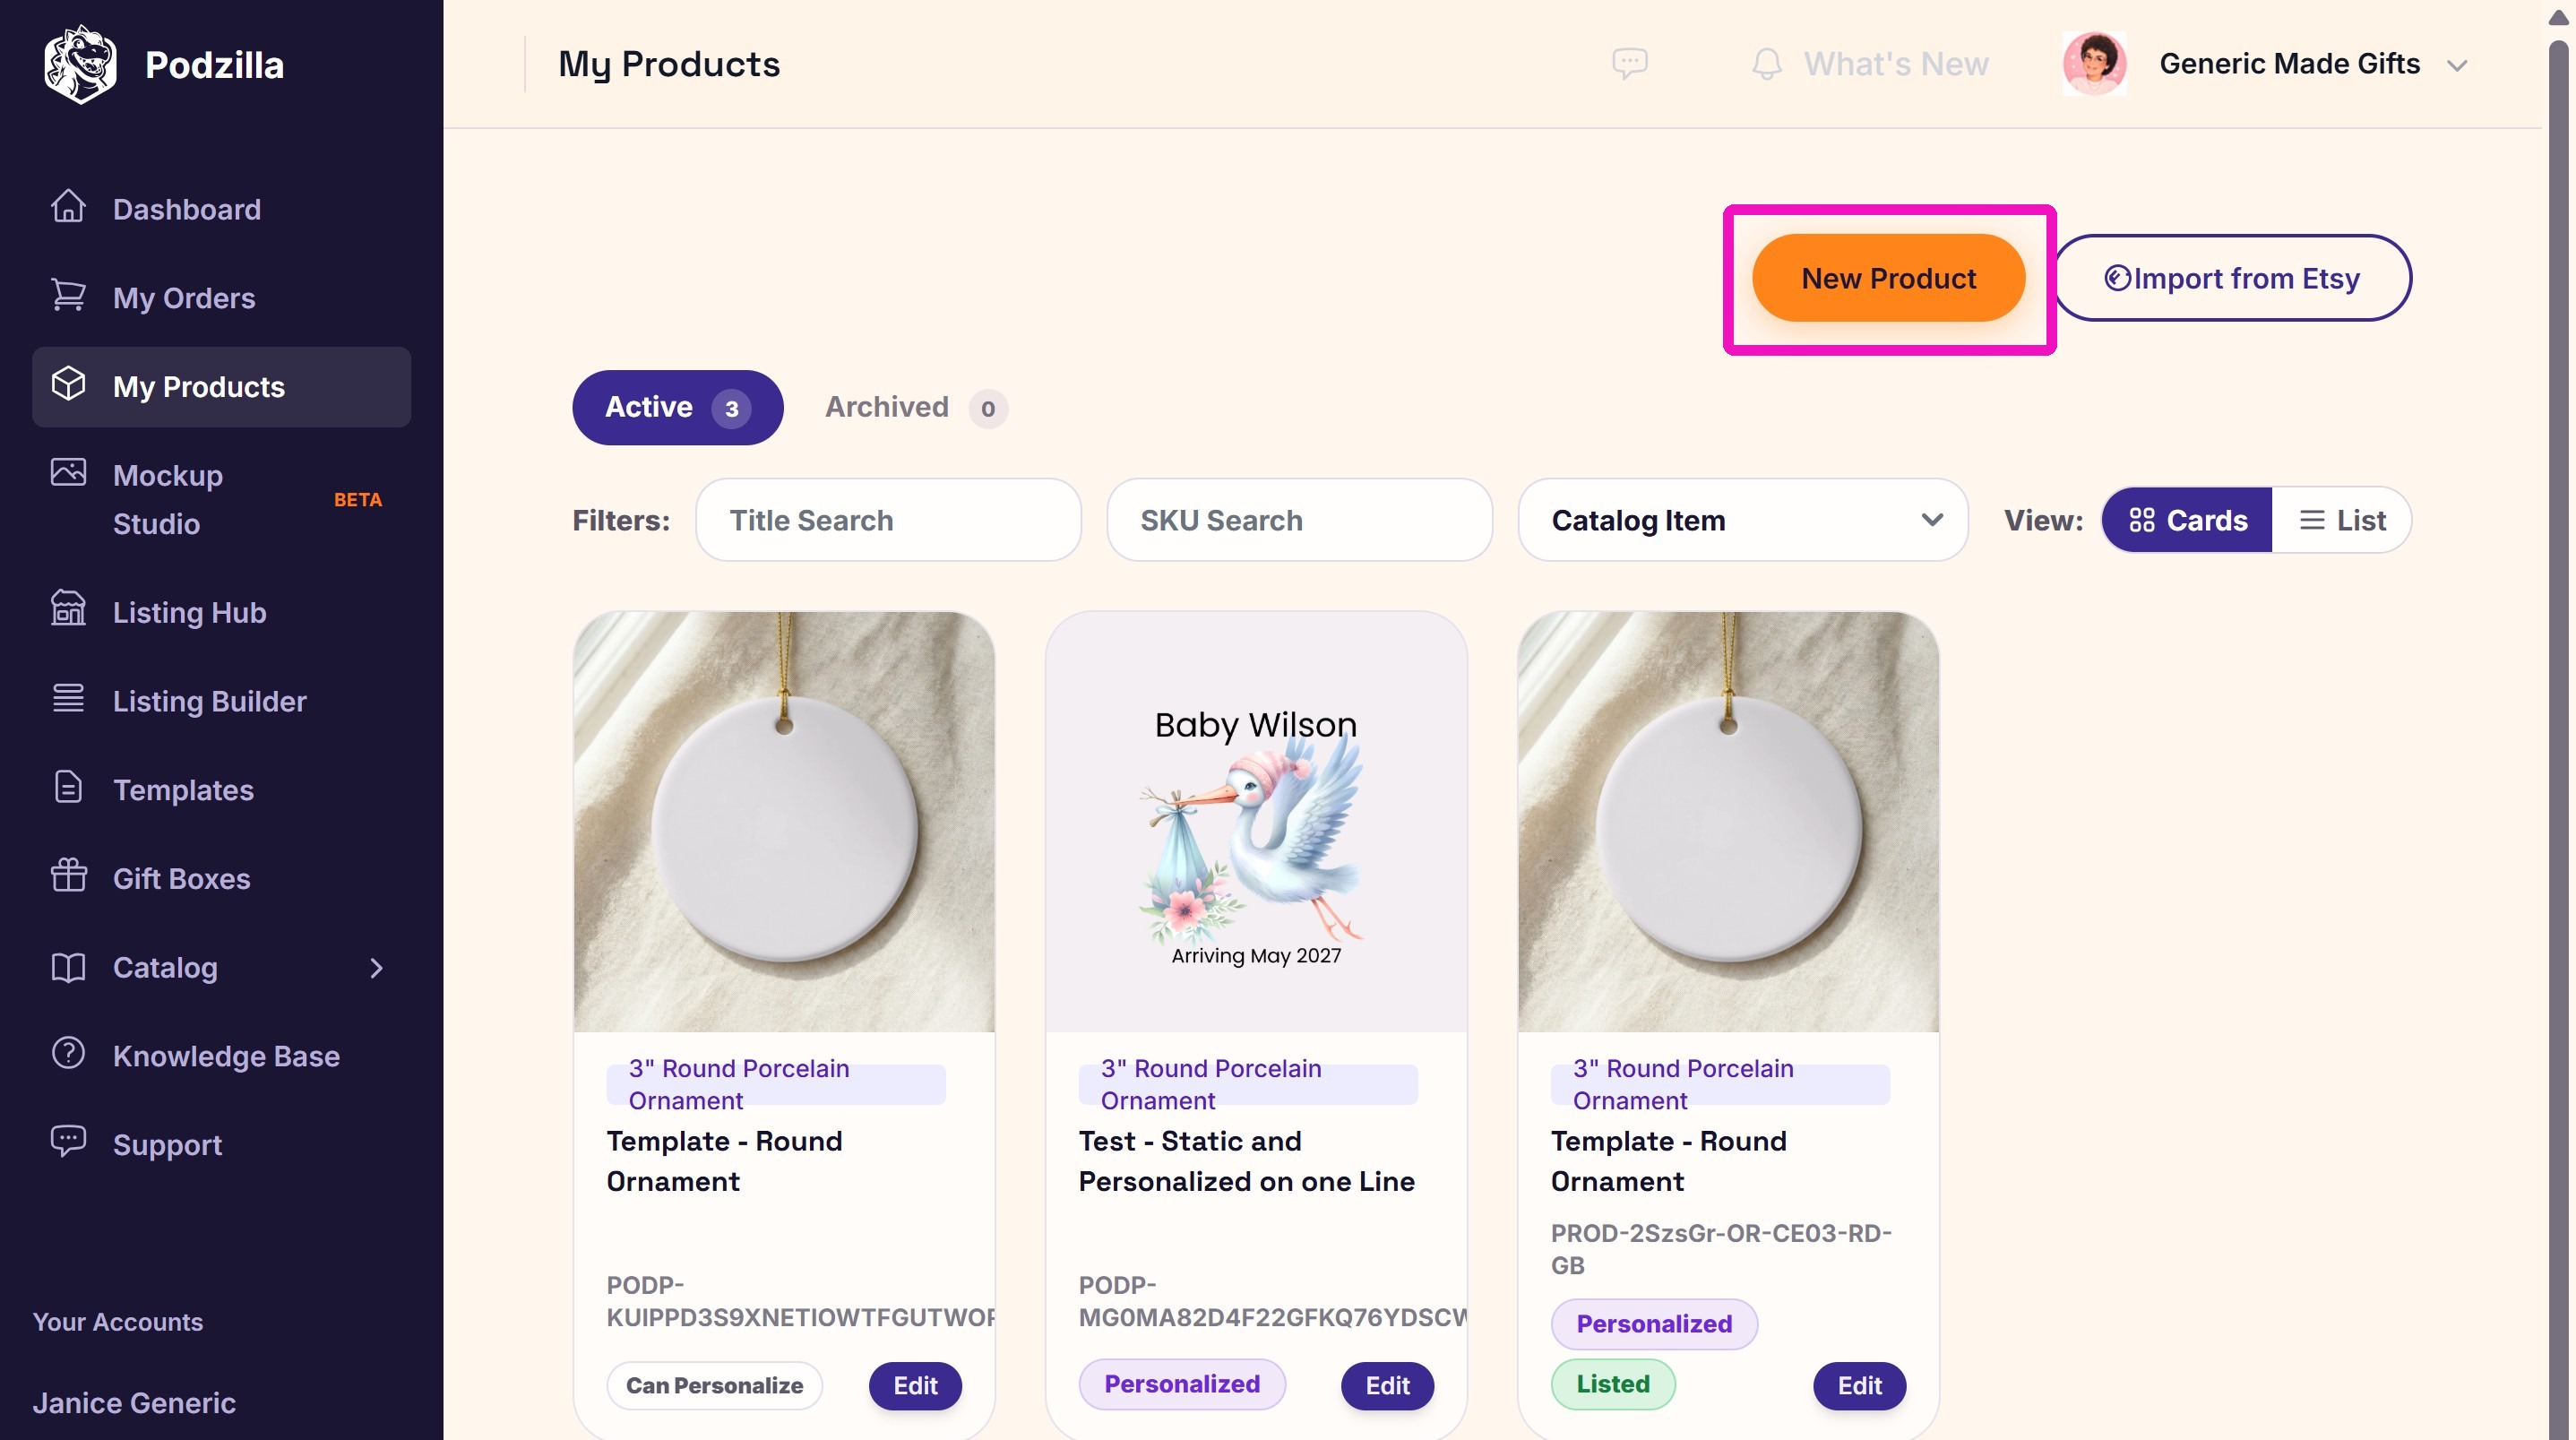Open the Gift Boxes icon
Viewport: 2576px width, 1440px height.
(x=68, y=875)
